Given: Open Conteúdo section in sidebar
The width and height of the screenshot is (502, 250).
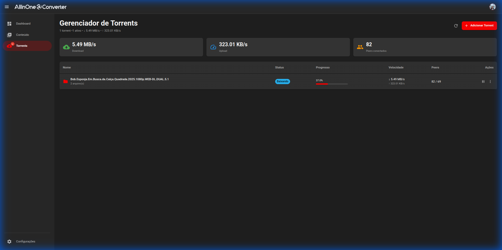Looking at the screenshot, I should pos(22,35).
